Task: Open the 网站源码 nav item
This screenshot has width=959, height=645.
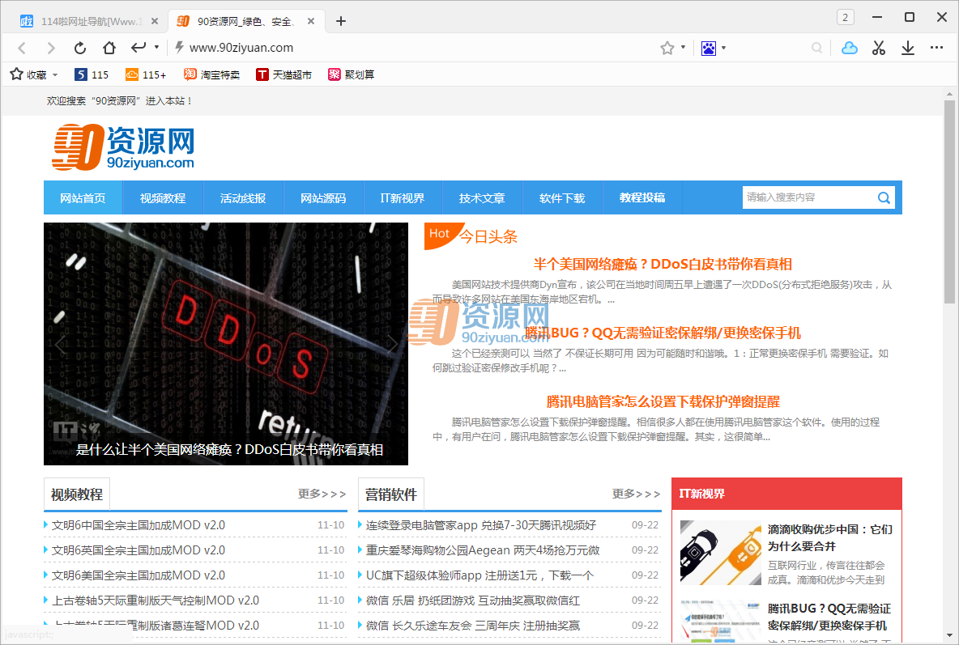Action: 323,198
